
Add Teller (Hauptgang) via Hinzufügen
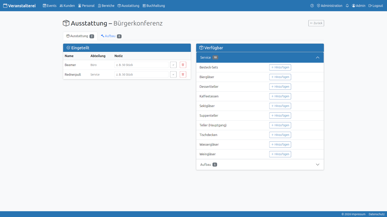[280, 125]
